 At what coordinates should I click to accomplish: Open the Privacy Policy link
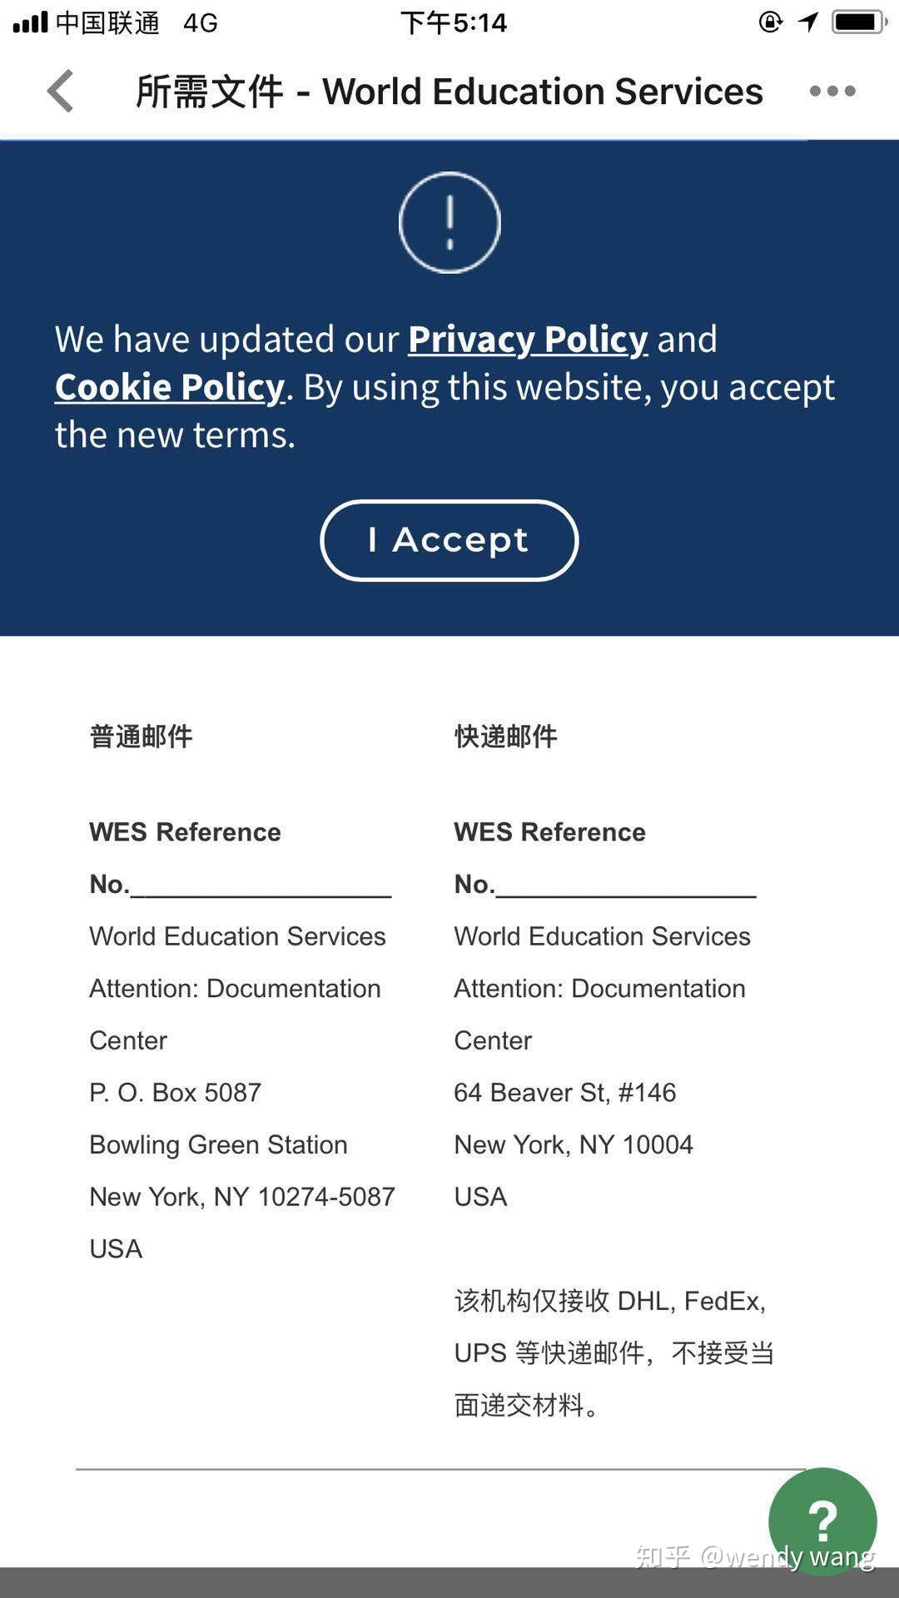[528, 339]
